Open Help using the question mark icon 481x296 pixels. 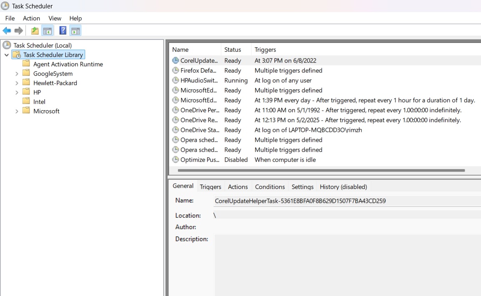click(62, 30)
